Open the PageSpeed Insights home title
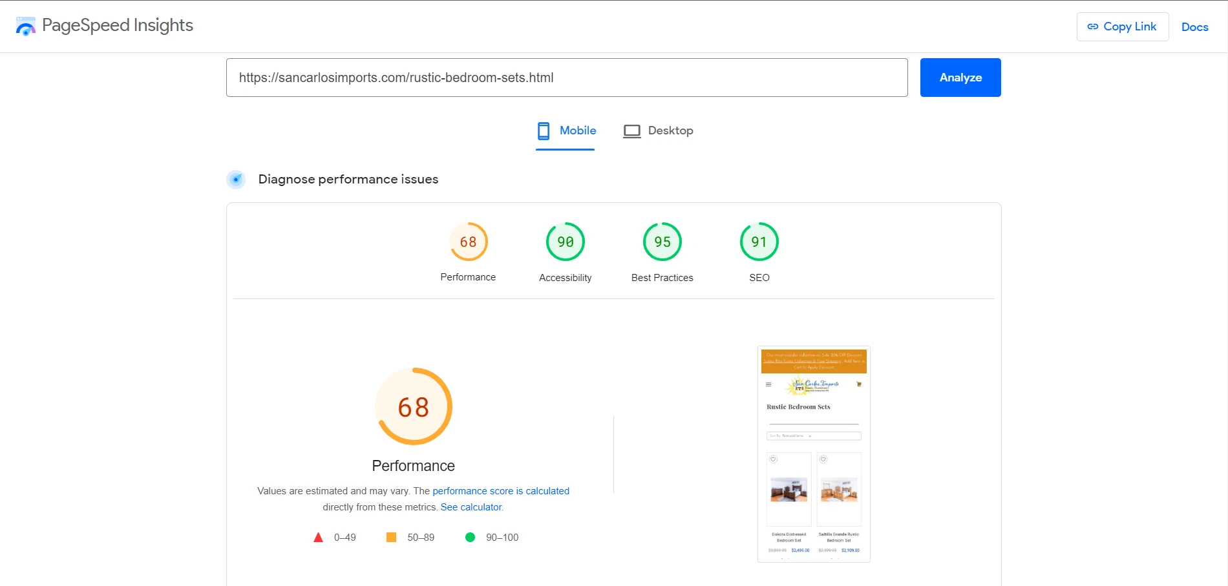 click(x=118, y=25)
